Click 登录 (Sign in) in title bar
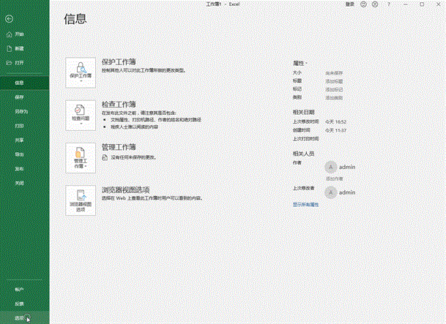The width and height of the screenshot is (446, 324). pos(350,4)
